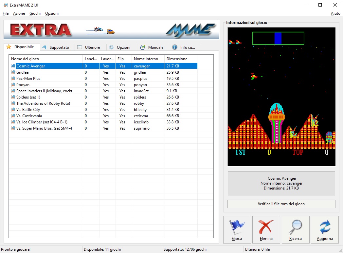Click size cell '66.6 KB'
This screenshot has height=253, width=343.
[172, 116]
